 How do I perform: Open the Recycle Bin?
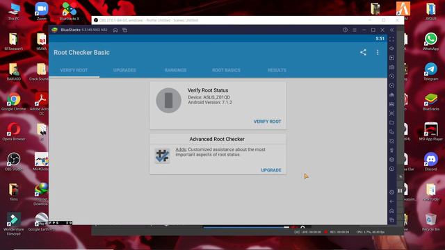point(431,222)
